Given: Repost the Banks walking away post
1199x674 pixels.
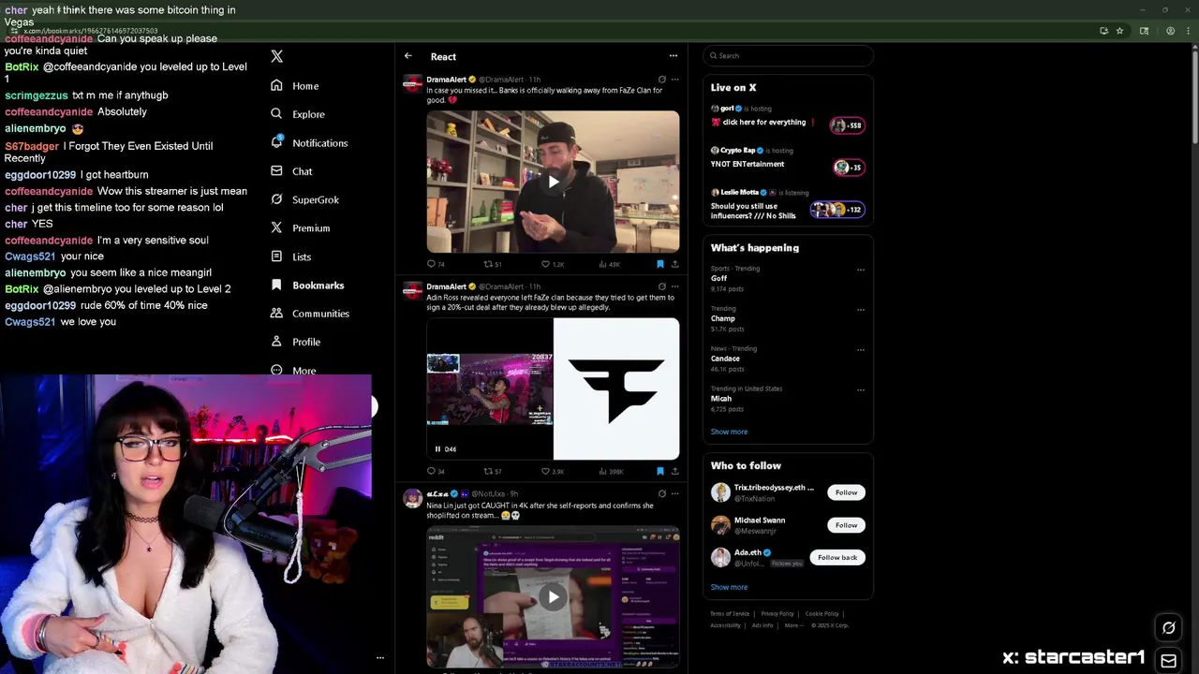Looking at the screenshot, I should pyautogui.click(x=492, y=264).
